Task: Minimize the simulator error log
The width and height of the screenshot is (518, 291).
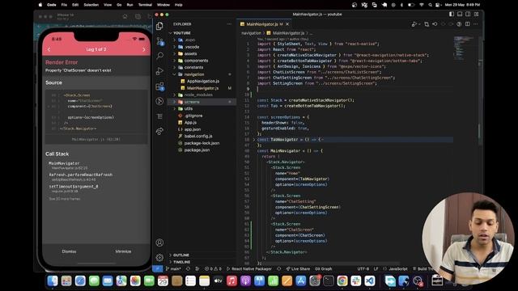Action: [x=123, y=251]
